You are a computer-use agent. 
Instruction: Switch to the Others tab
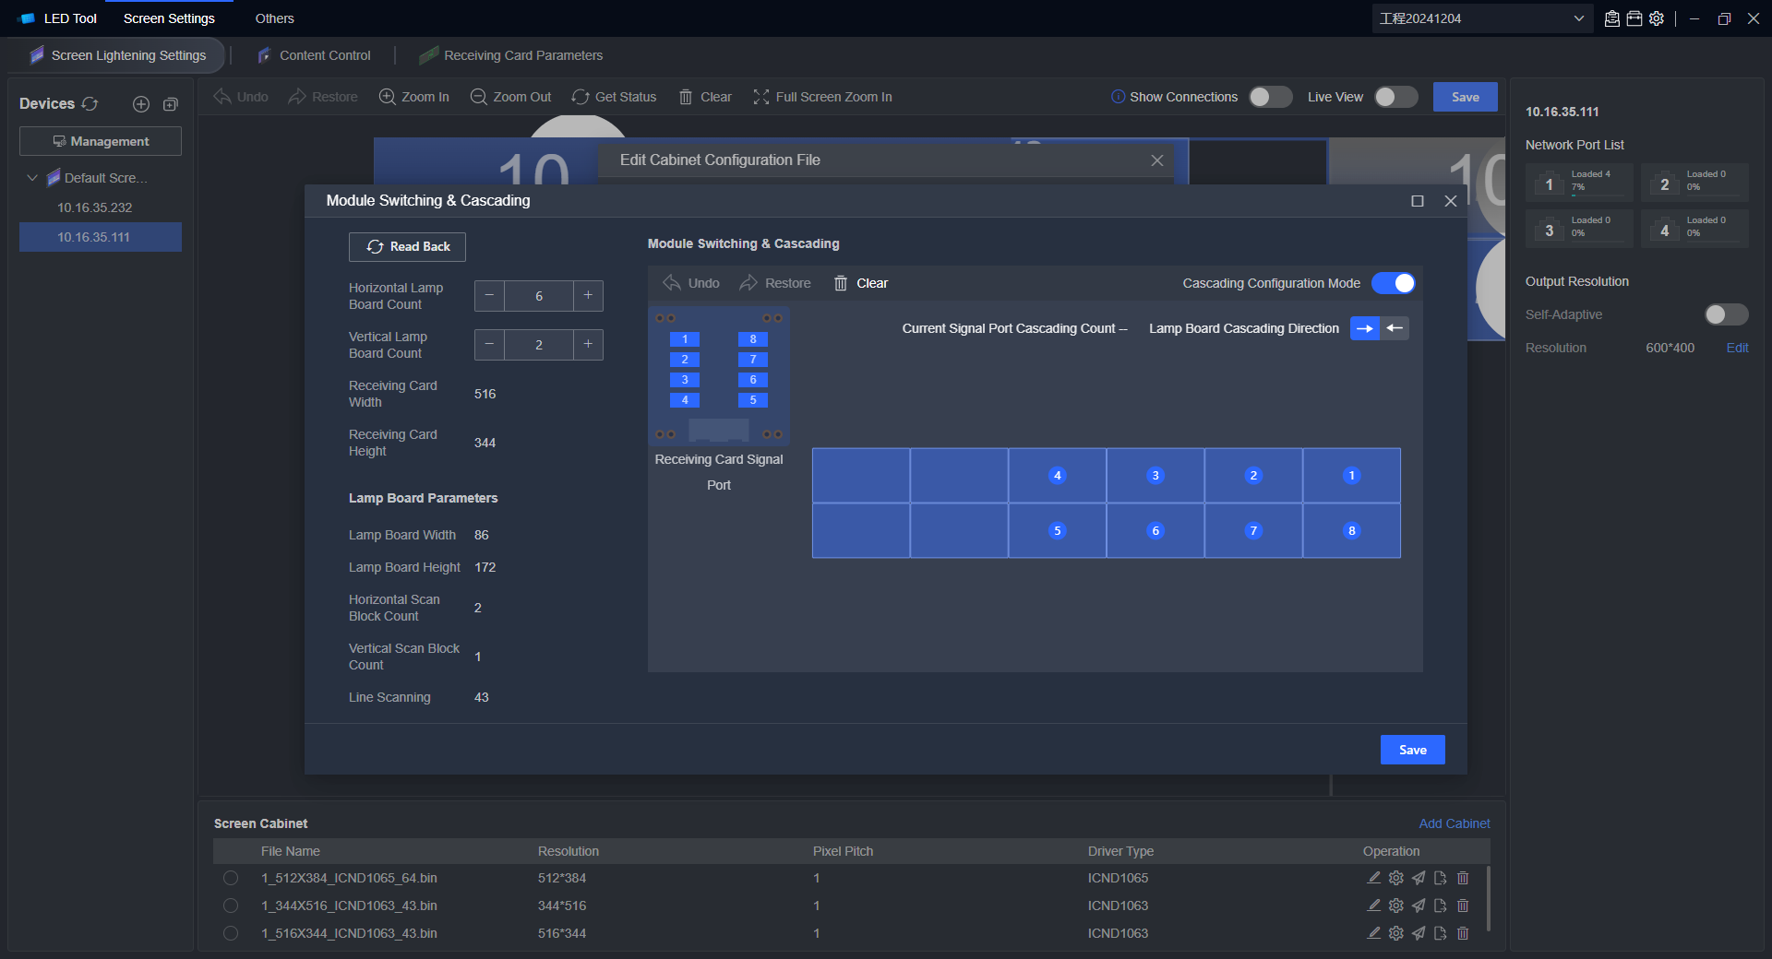(x=274, y=18)
